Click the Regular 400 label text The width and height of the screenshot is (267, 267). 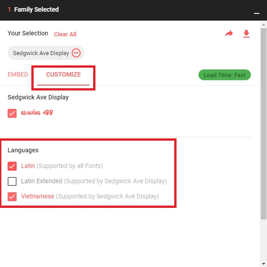click(37, 113)
